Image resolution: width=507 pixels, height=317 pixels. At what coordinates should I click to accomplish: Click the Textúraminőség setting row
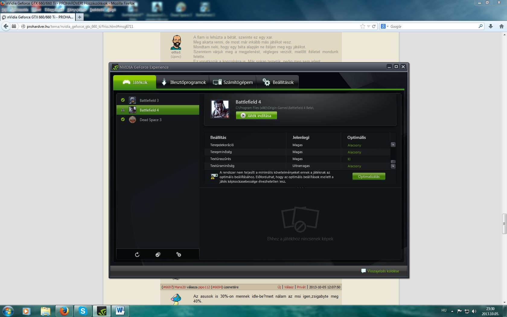(297, 166)
